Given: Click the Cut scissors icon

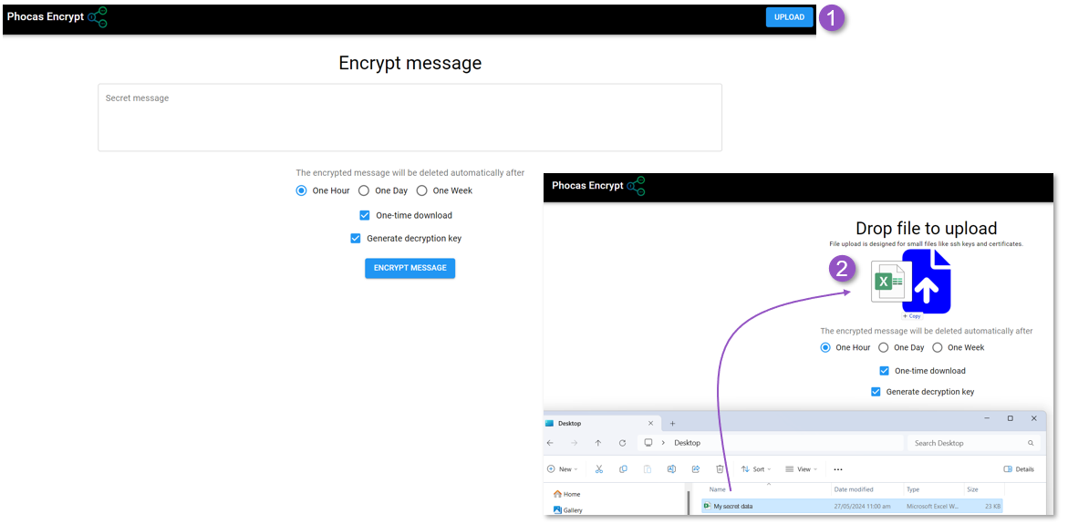Looking at the screenshot, I should point(599,469).
